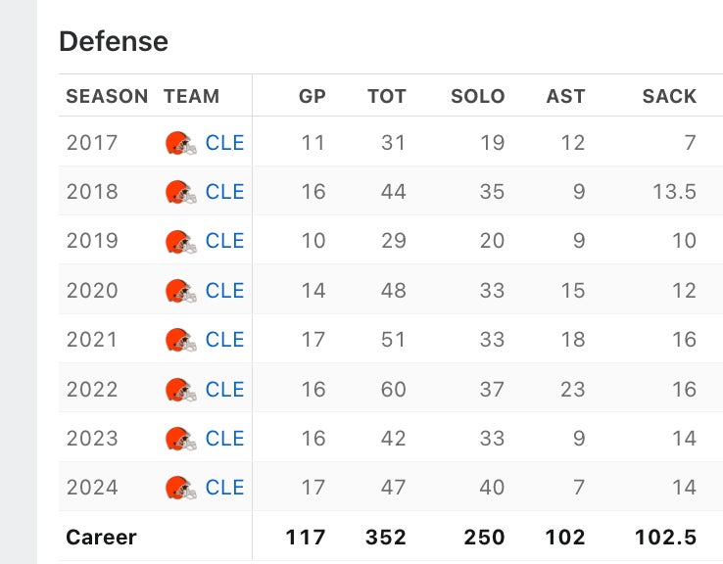Visit the CLE team page from 2024 row
The image size is (723, 564).
[x=224, y=488]
